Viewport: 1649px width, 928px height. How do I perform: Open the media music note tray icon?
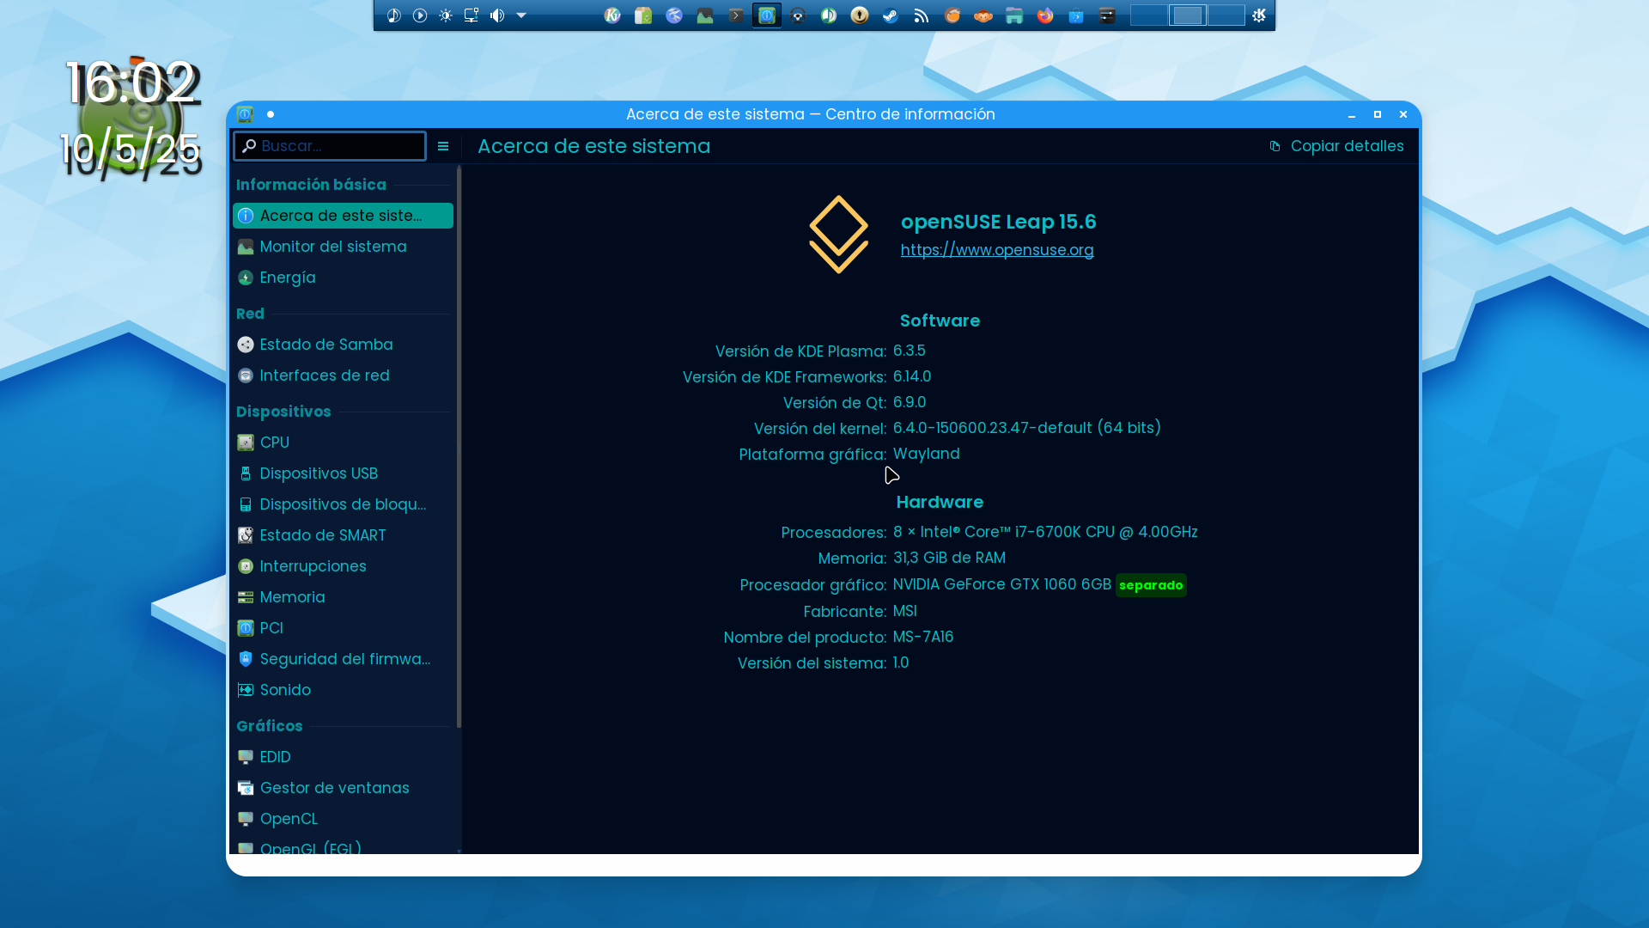click(394, 15)
